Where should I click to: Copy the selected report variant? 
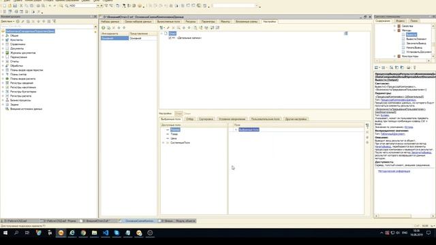tap(109, 28)
